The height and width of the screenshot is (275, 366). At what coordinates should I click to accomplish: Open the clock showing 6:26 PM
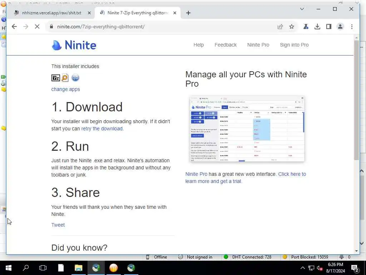pyautogui.click(x=335, y=268)
